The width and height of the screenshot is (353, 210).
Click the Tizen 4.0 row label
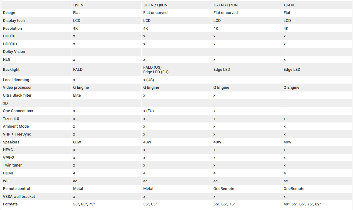tap(11, 119)
